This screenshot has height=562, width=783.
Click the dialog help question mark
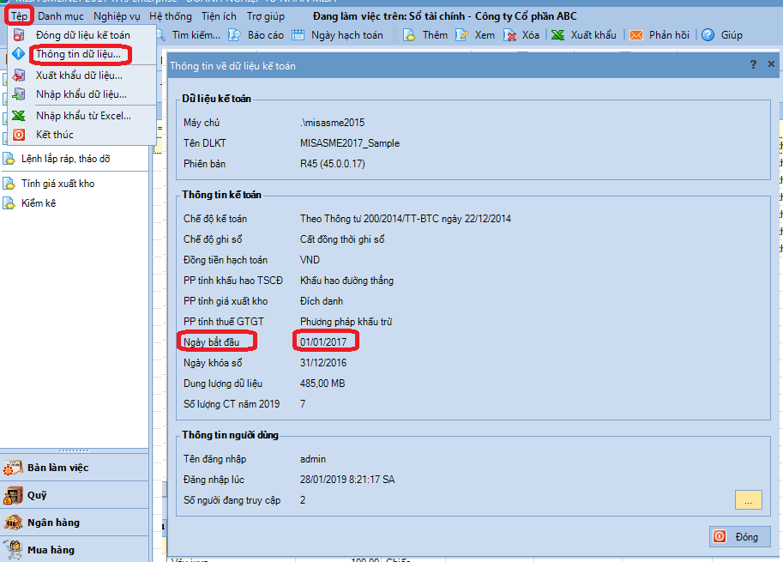click(x=753, y=64)
